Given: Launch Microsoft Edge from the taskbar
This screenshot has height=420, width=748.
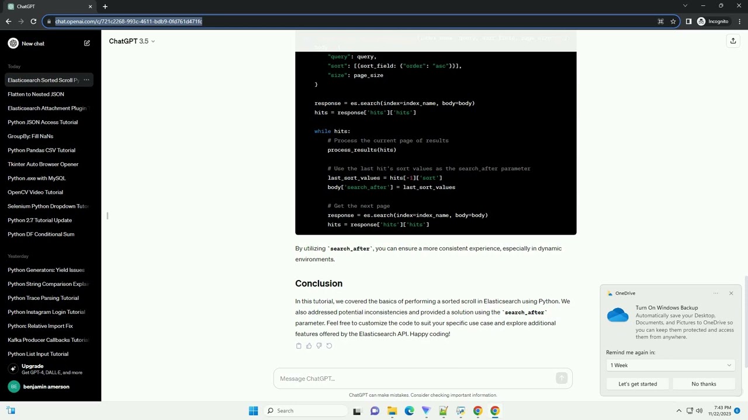Looking at the screenshot, I should [x=409, y=411].
